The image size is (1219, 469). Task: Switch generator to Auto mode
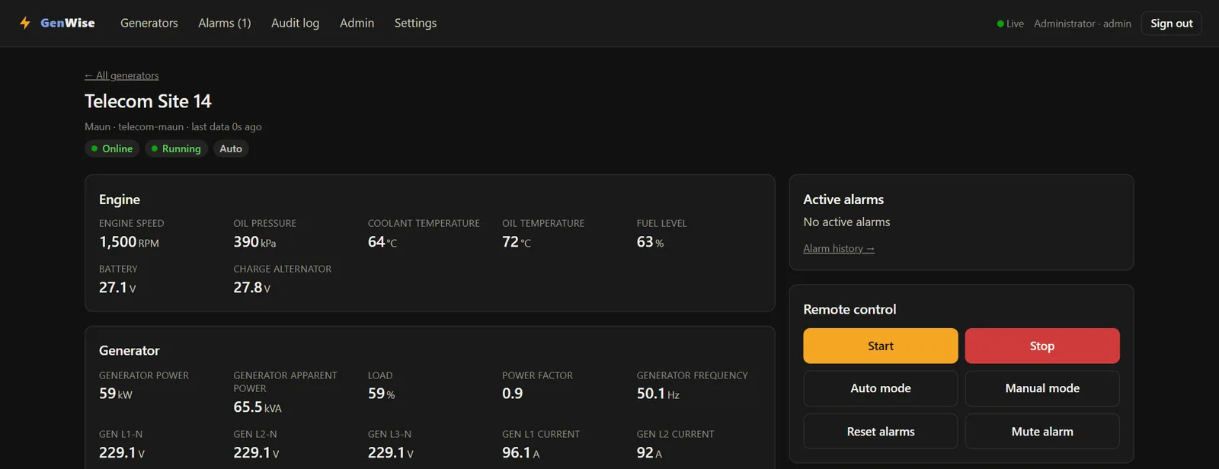pos(881,388)
